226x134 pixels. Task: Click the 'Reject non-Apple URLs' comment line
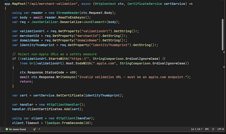54,54
